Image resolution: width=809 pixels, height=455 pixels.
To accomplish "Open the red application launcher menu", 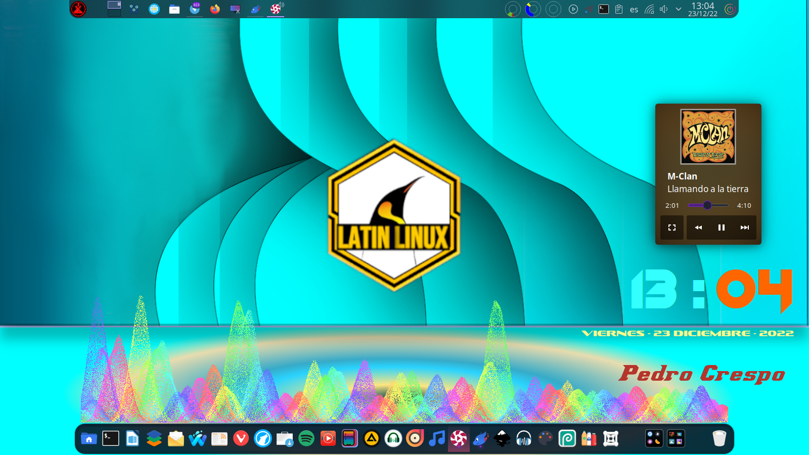I will 78,9.
